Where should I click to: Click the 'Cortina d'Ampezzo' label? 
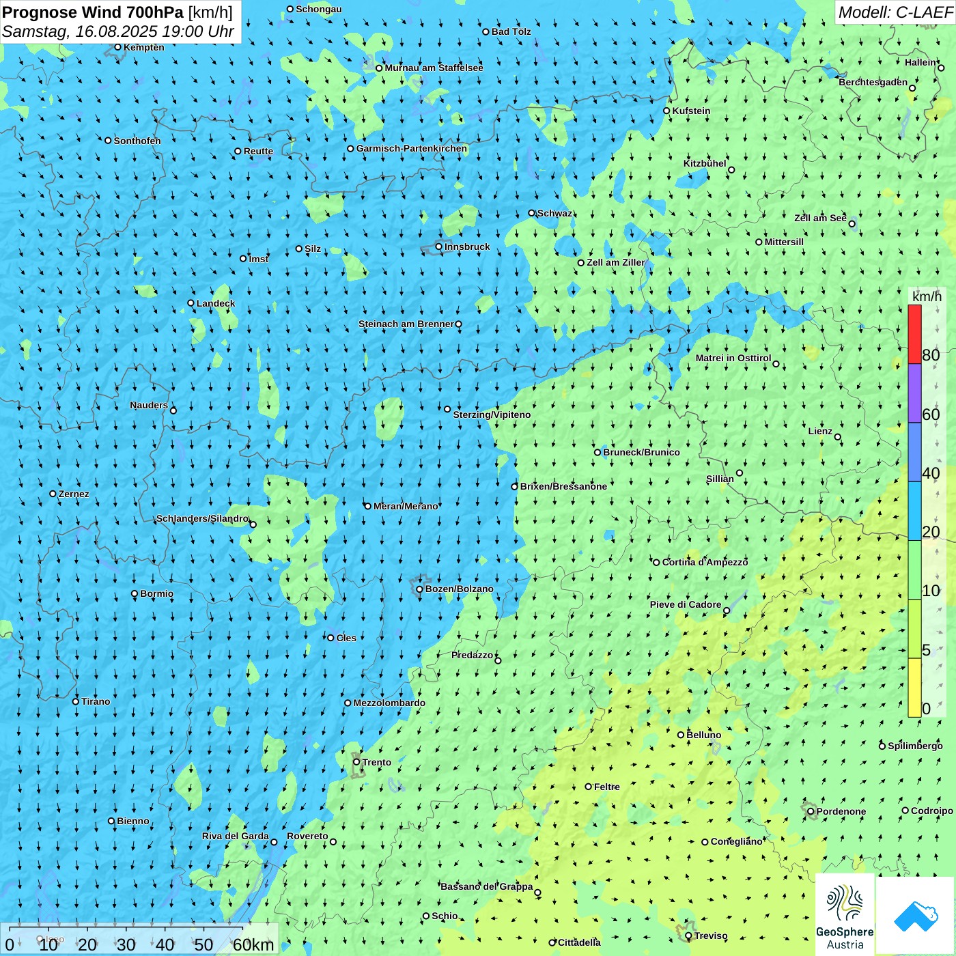pyautogui.click(x=705, y=562)
